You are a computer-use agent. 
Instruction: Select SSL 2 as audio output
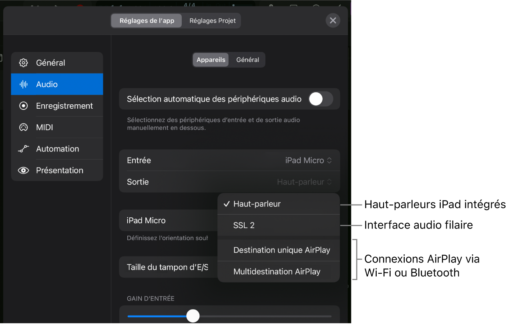[x=244, y=225]
